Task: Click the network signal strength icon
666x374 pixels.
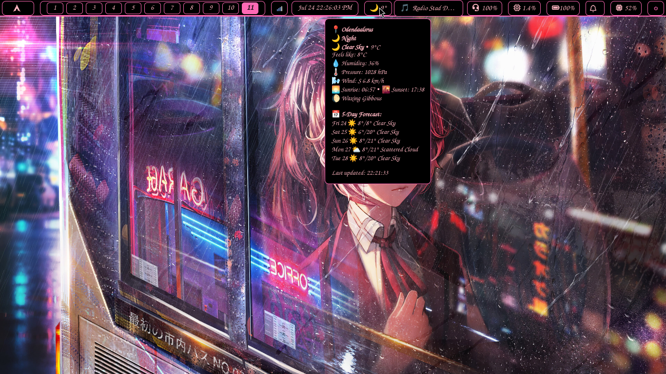Action: [x=279, y=8]
